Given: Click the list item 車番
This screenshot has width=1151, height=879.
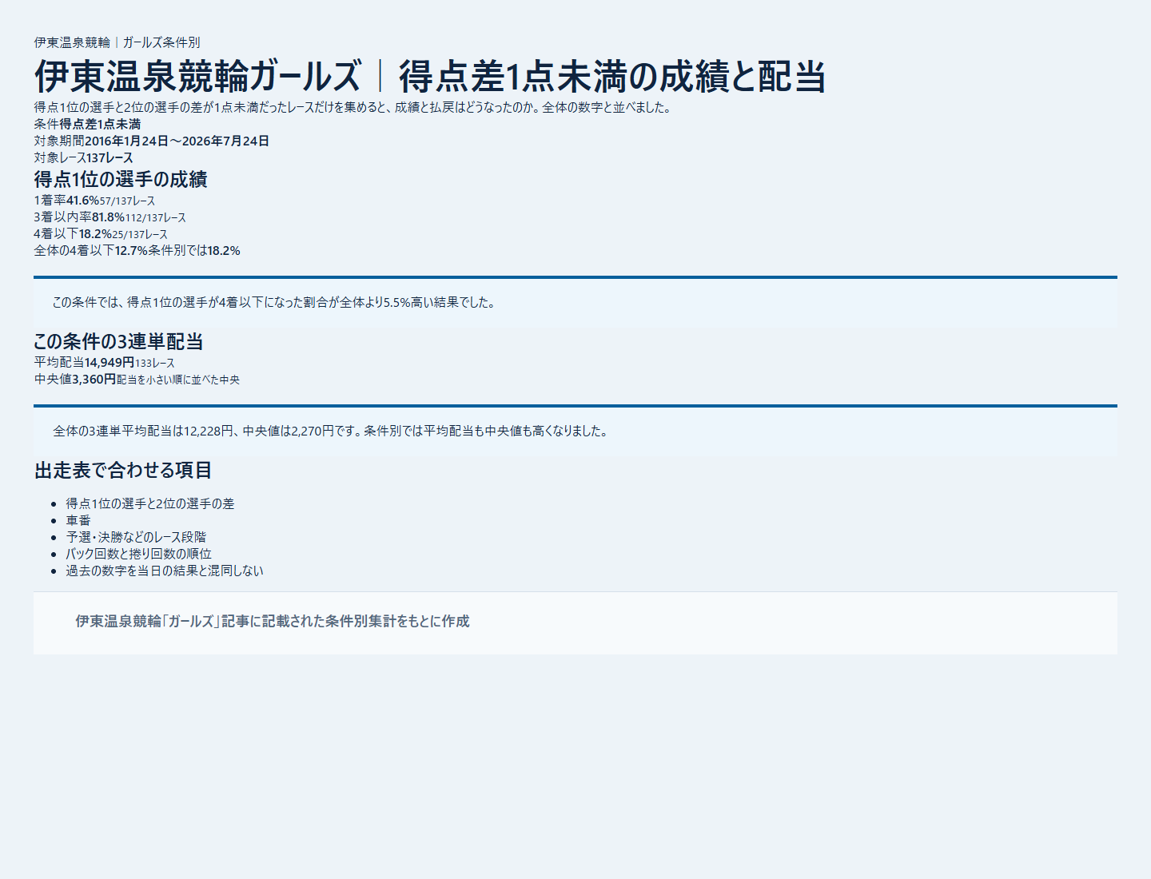Looking at the screenshot, I should click(x=78, y=520).
